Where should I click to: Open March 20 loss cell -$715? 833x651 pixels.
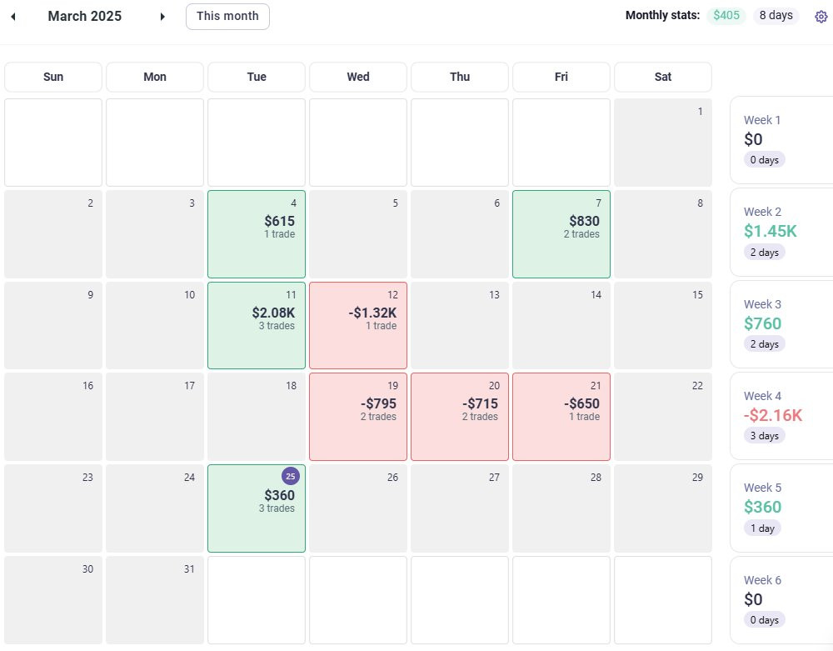point(460,417)
